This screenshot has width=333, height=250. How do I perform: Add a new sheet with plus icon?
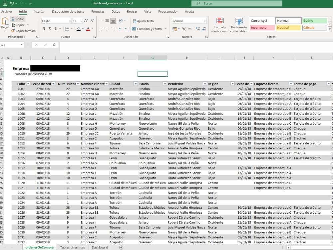click(121, 247)
